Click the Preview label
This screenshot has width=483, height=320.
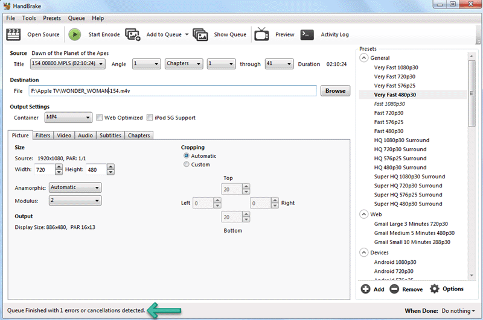[285, 34]
